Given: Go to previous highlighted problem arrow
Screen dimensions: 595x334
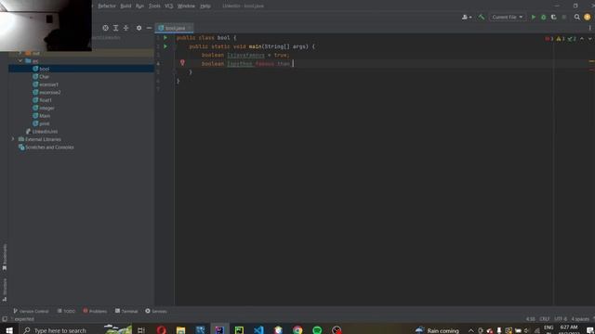Looking at the screenshot, I should [582, 39].
